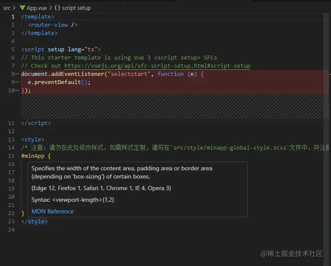This screenshot has height=266, width=331.
Task: Click the router-view tag on line 2
Action: pyautogui.click(x=53, y=25)
